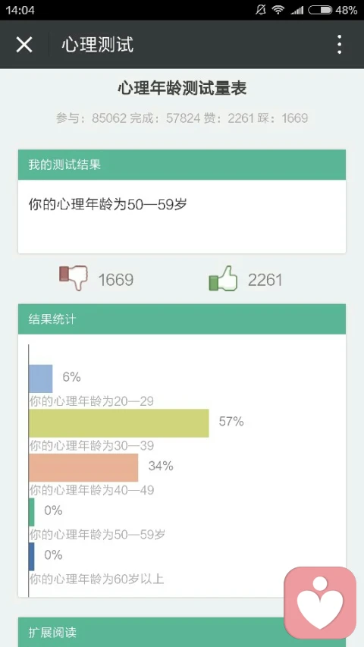Viewport: 364px width, 647px height.
Task: Tap the 心理年龄测试量表 title
Action: click(x=182, y=88)
